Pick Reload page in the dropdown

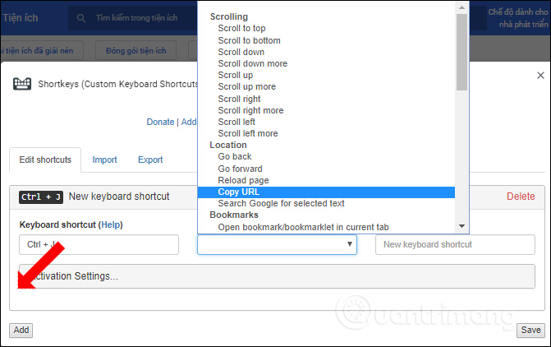tap(243, 180)
